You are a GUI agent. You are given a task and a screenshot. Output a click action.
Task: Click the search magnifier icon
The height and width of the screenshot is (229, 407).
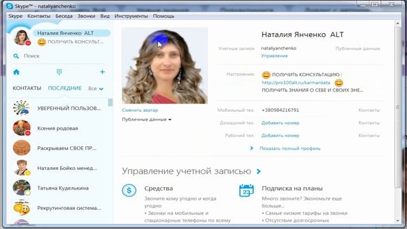coord(16,56)
